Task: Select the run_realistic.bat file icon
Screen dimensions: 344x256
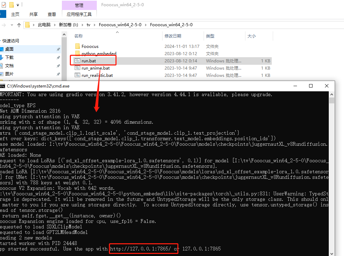Action: click(77, 75)
